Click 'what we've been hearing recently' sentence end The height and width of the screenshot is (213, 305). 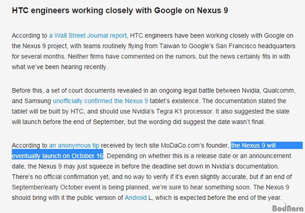pyautogui.click(x=60, y=67)
